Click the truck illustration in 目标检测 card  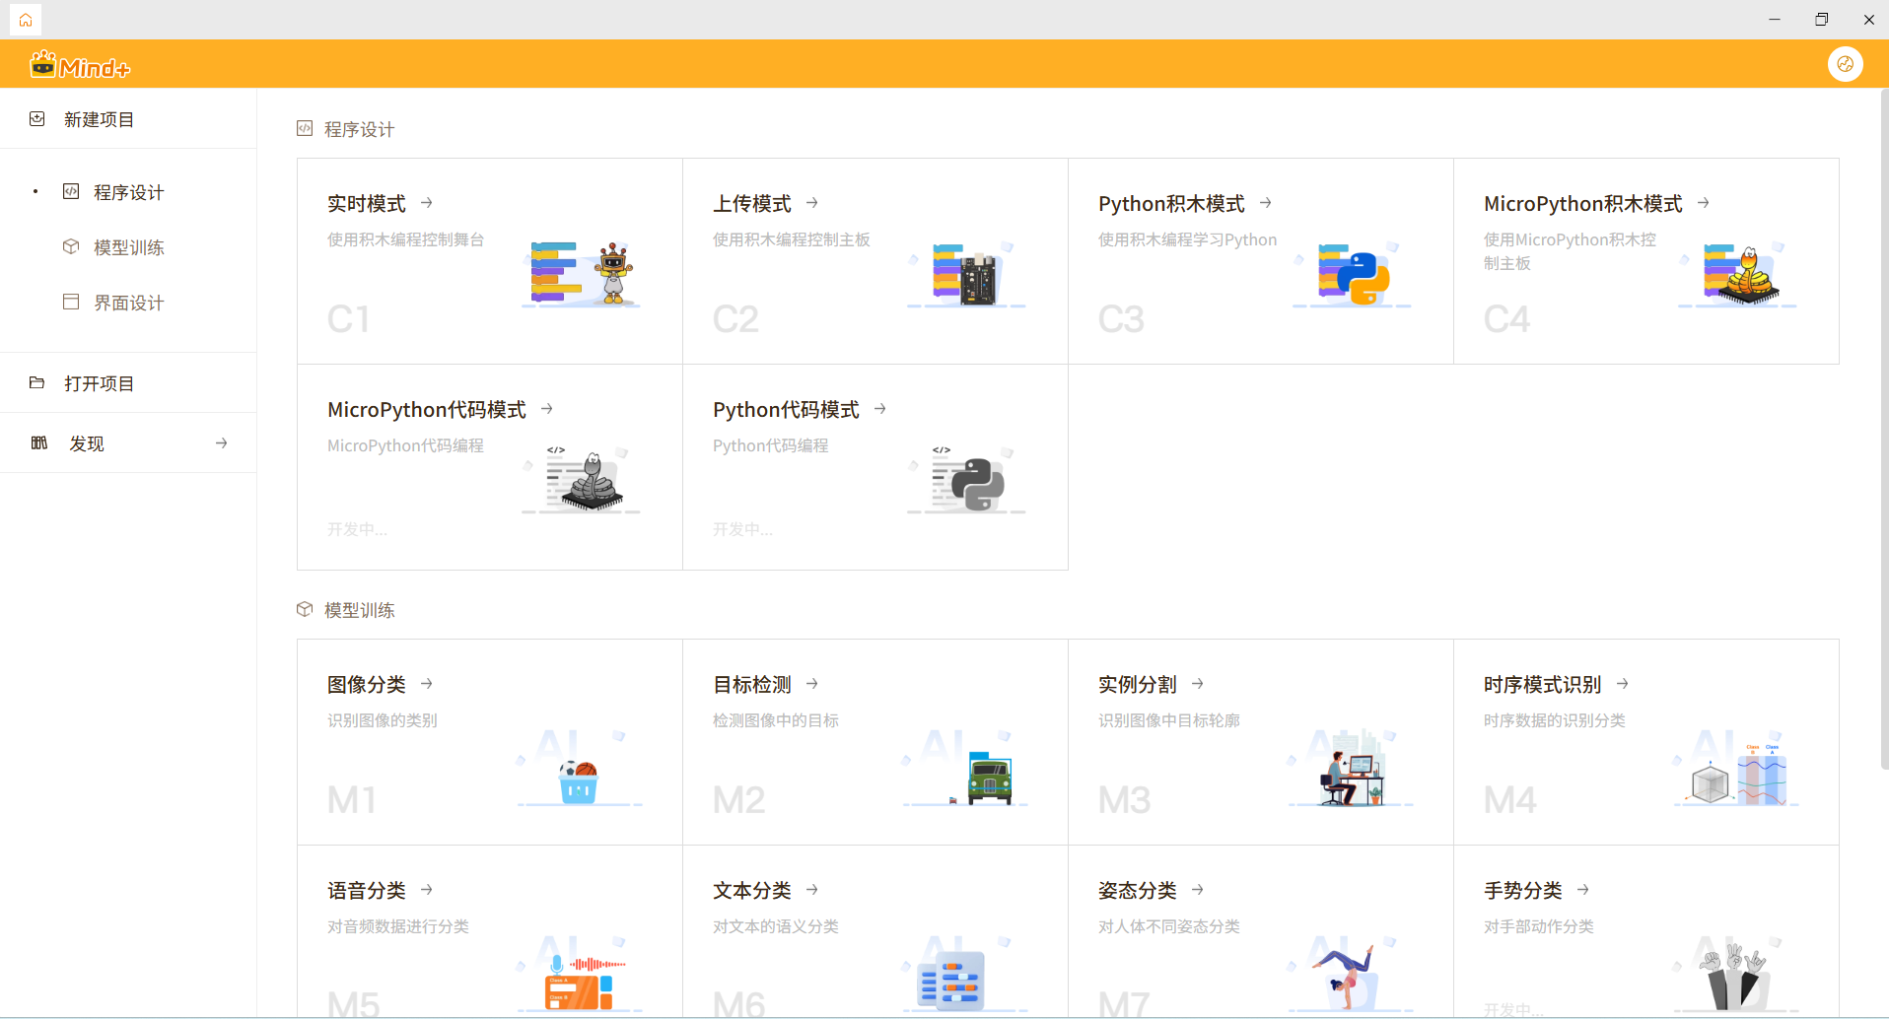point(989,779)
